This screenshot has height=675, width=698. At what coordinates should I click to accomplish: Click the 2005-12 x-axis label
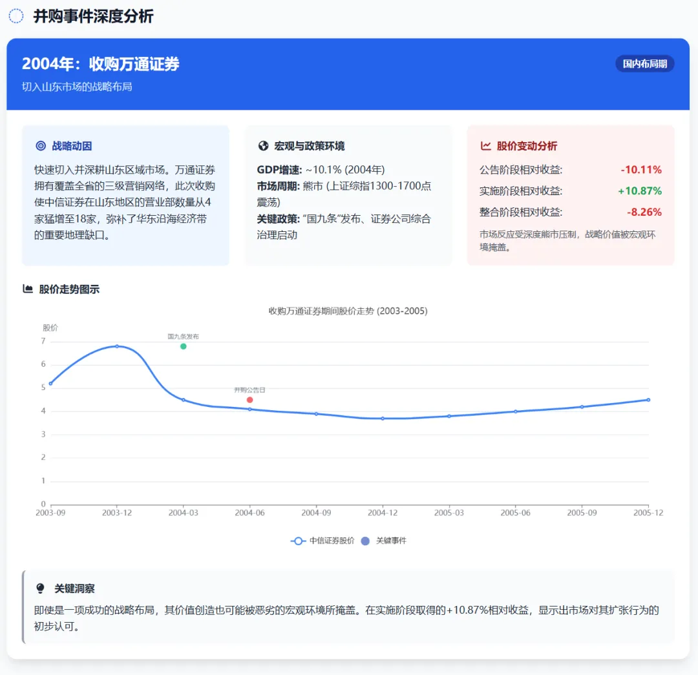(648, 513)
